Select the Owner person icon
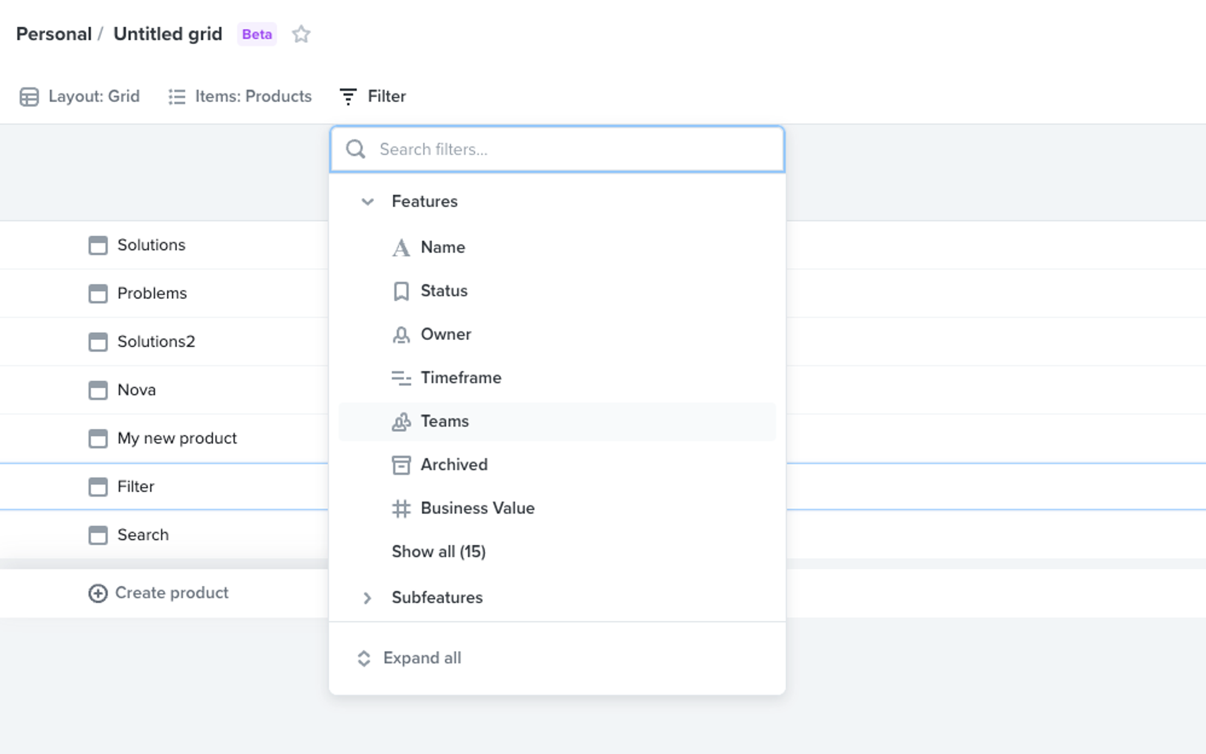The height and width of the screenshot is (754, 1206). [401, 335]
